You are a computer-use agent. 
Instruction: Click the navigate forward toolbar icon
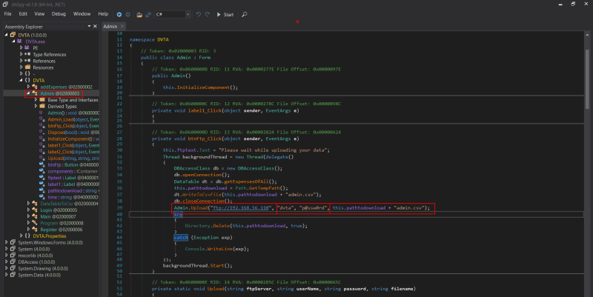[127, 14]
